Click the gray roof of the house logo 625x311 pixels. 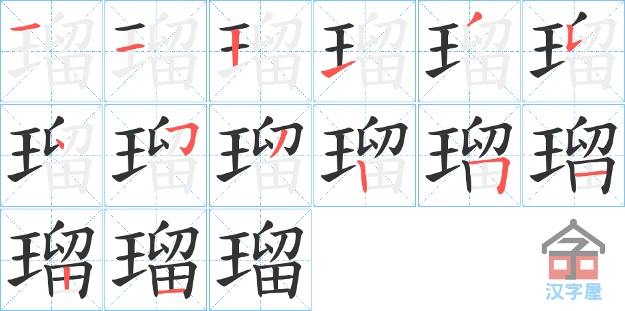pyautogui.click(x=573, y=236)
